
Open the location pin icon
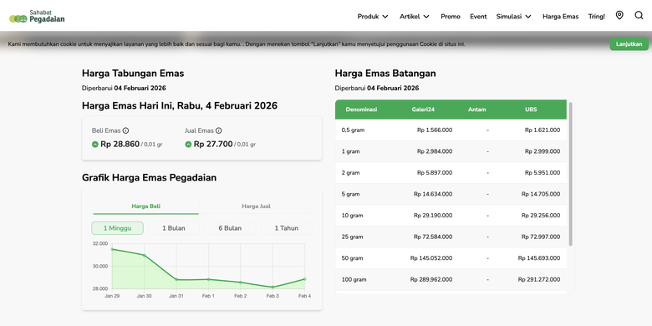(x=619, y=15)
